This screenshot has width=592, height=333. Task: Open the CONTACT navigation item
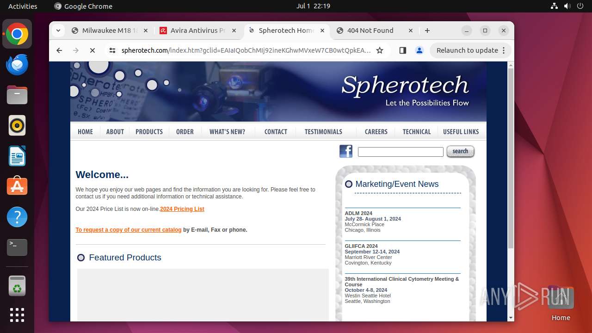pos(276,132)
